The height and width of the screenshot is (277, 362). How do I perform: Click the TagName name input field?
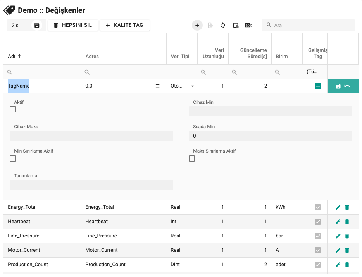pyautogui.click(x=42, y=86)
